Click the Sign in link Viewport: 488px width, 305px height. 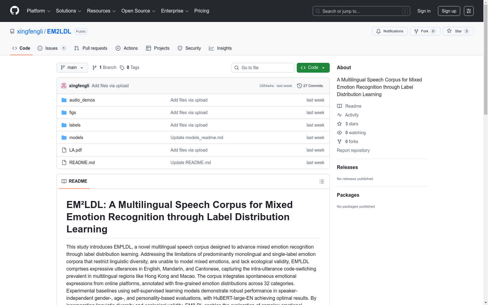click(x=424, y=11)
